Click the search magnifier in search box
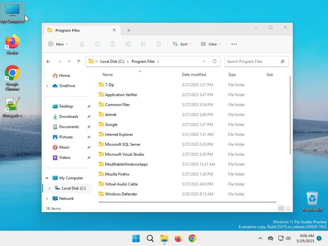Viewport: 328px width, 246px height. [283, 61]
